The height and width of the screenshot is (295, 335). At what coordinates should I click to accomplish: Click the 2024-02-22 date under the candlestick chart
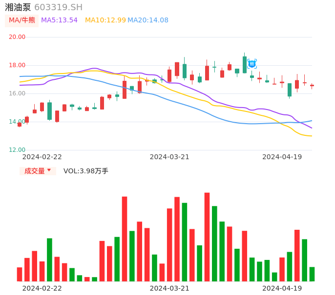[x=42, y=157]
